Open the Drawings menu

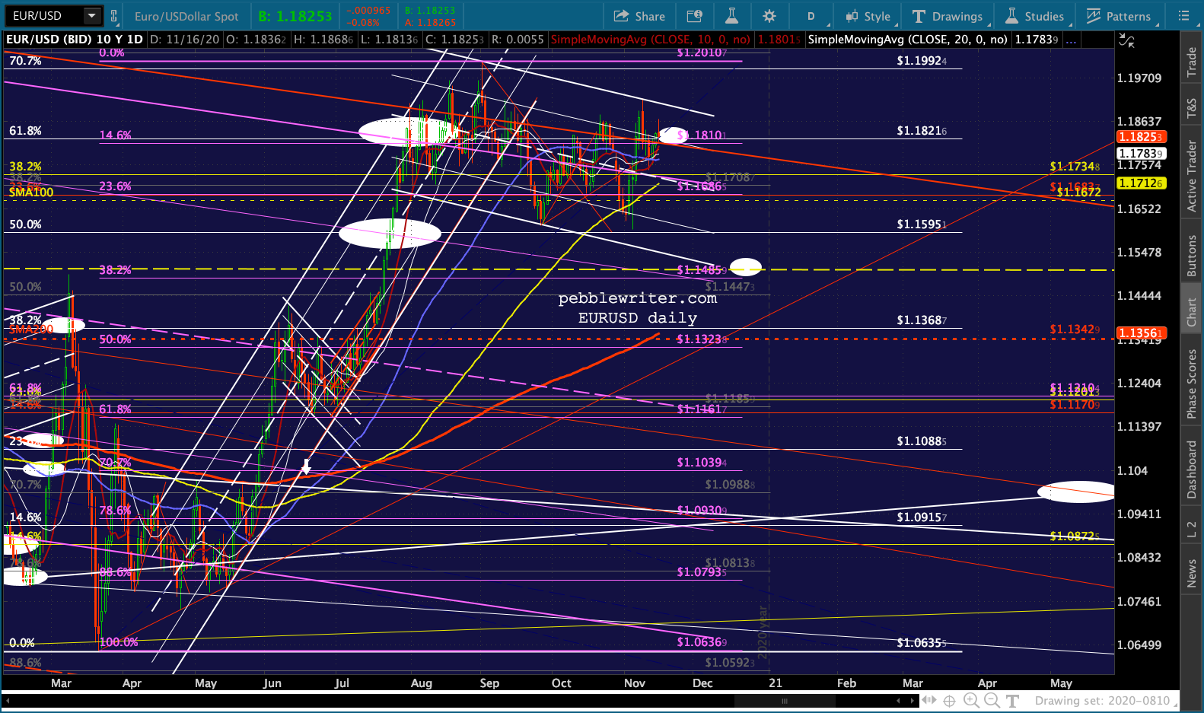coord(948,16)
